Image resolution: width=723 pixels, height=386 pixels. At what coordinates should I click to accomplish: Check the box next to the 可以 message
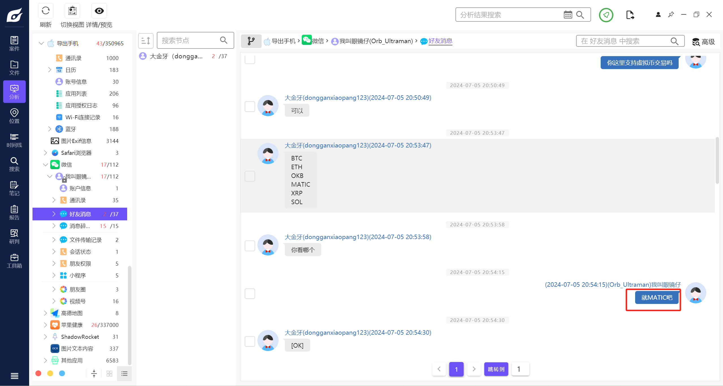pos(250,107)
